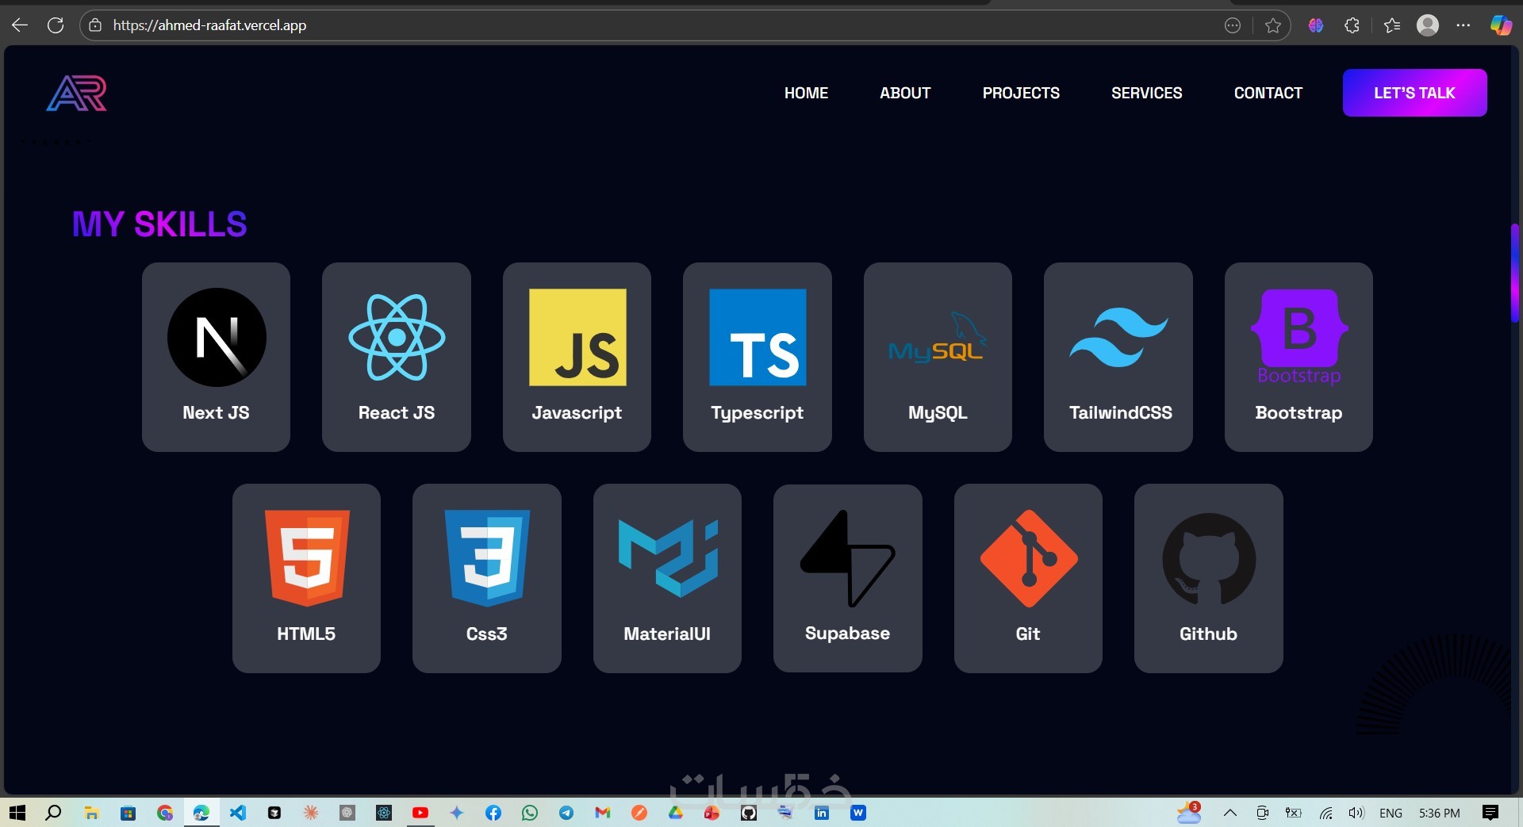Click the Github octocat logo
Screen dimensions: 1523x827
(1209, 558)
